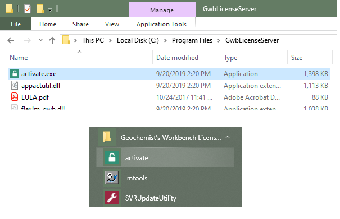Expand chevron before This PC in address bar
Image resolution: width=340 pixels, height=219 pixels.
tap(75, 40)
